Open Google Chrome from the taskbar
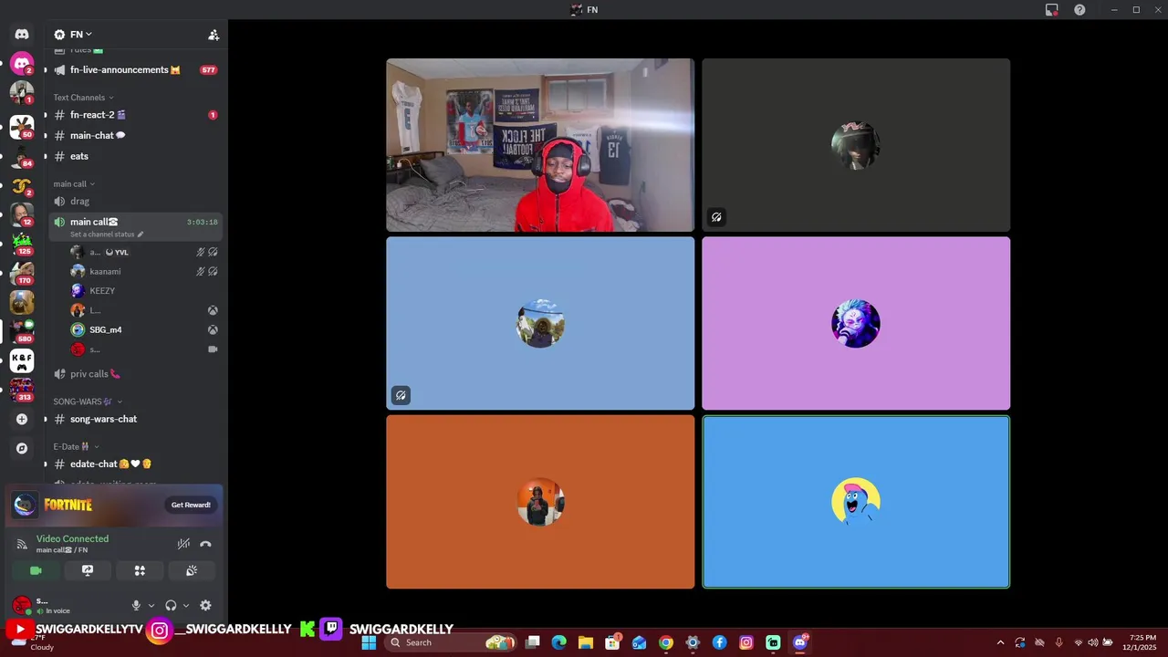This screenshot has height=657, width=1168. point(665,642)
